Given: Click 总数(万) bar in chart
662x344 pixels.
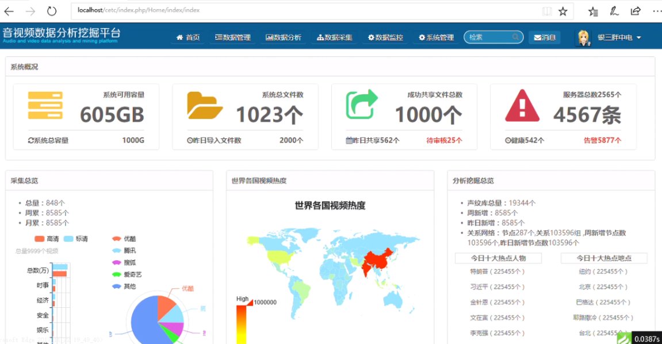Looking at the screenshot, I should pyautogui.click(x=60, y=270).
